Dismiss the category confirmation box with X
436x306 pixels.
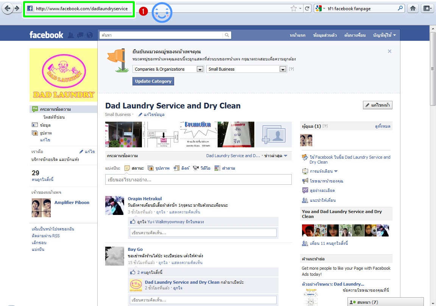389,51
